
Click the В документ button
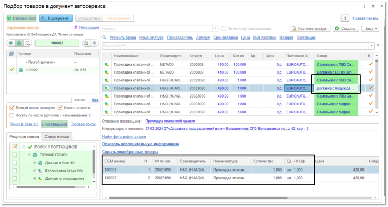(56, 18)
